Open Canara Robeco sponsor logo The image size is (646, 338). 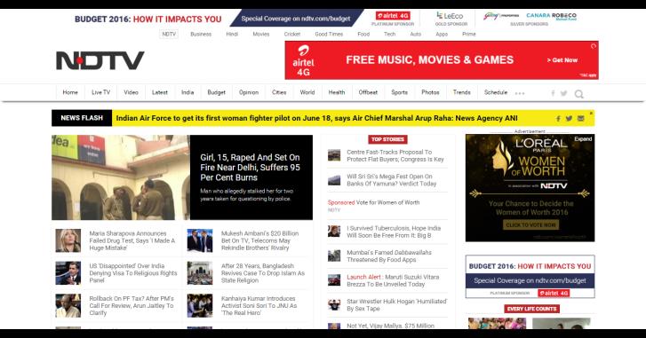(551, 16)
